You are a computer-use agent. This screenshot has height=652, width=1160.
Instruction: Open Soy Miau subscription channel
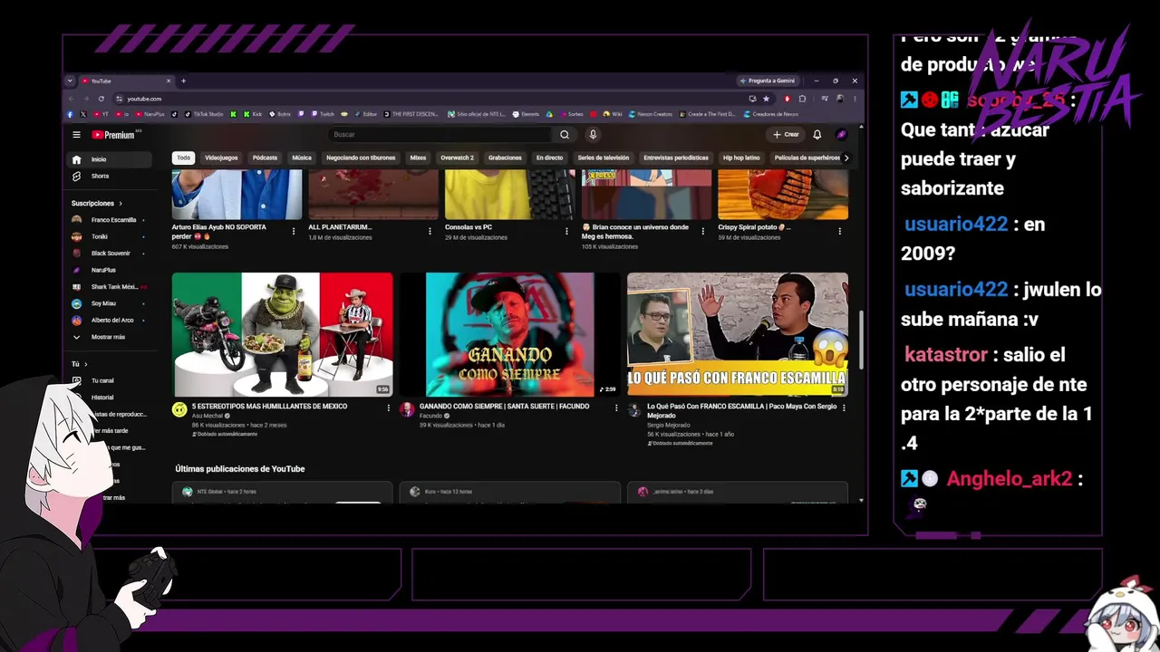[x=111, y=303]
